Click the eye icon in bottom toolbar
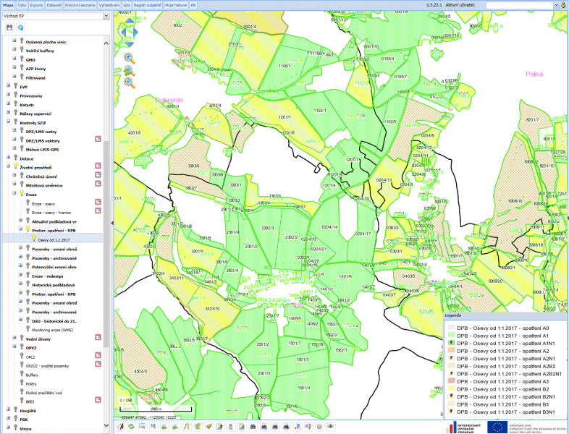 tap(330, 427)
